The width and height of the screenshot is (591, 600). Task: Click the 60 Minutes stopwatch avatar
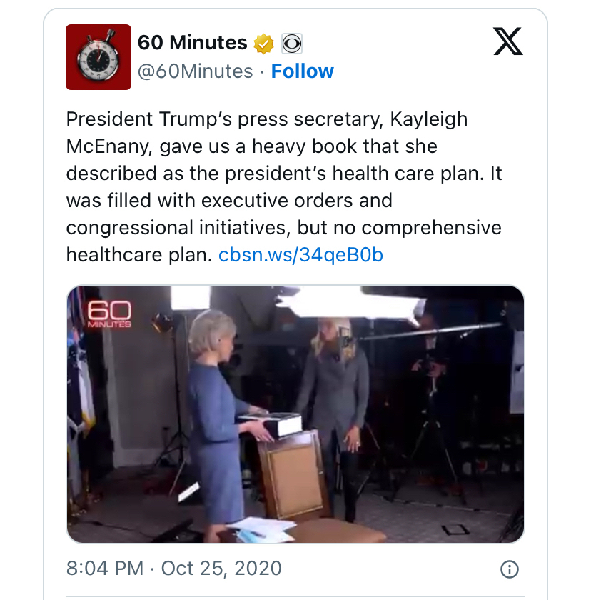(98, 57)
